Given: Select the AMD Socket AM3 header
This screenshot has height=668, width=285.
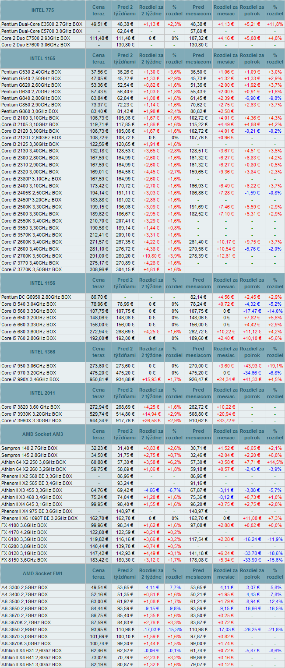Looking at the screenshot, I should (43, 434).
